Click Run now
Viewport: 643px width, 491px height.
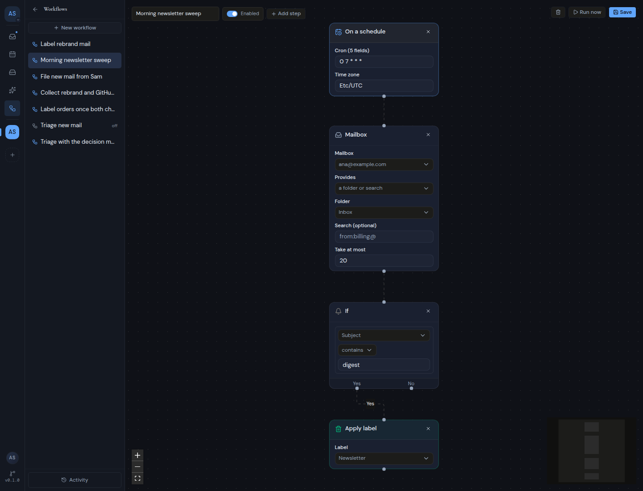click(x=587, y=12)
